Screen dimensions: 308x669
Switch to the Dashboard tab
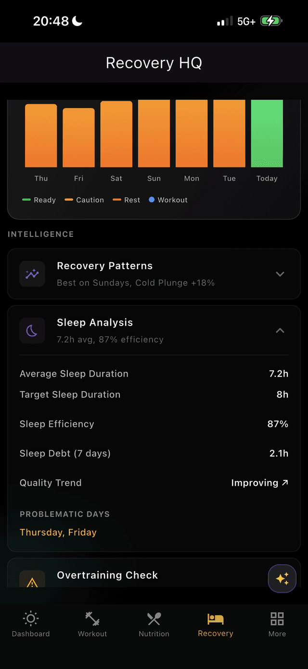30,624
